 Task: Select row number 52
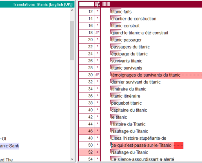point(91,152)
